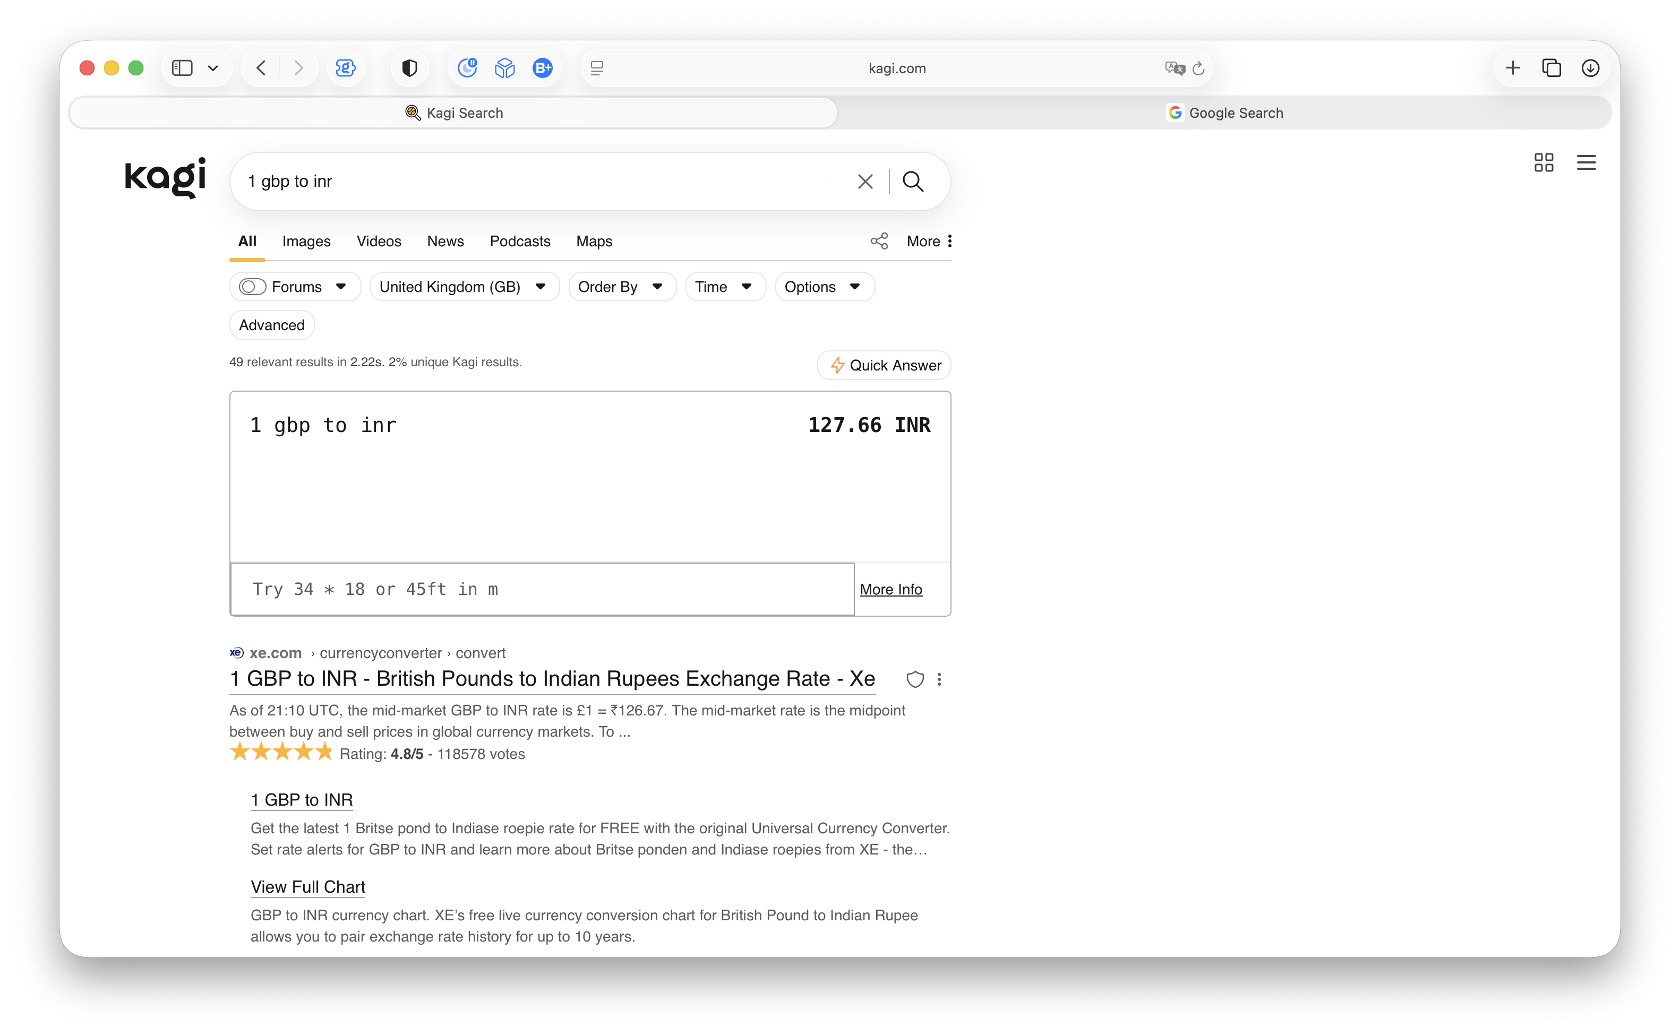Image resolution: width=1680 pixels, height=1036 pixels.
Task: Expand the Time filter dropdown
Action: click(x=725, y=287)
